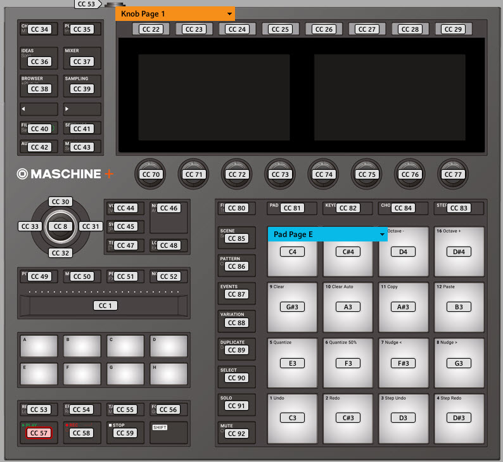Viewport: 503px width, 462px height.
Task: Tap pad 9 Clear G#3
Action: (292, 307)
